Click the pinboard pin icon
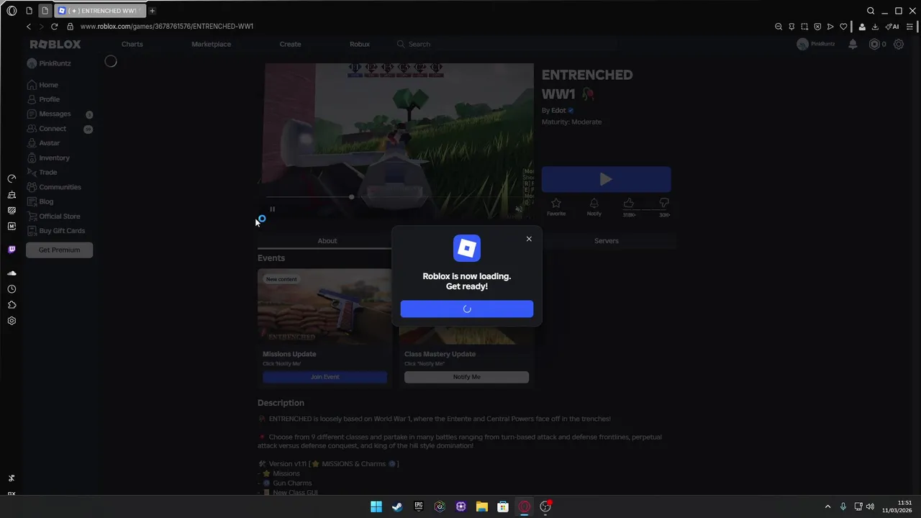Screen dimensions: 921x518 pos(791,27)
